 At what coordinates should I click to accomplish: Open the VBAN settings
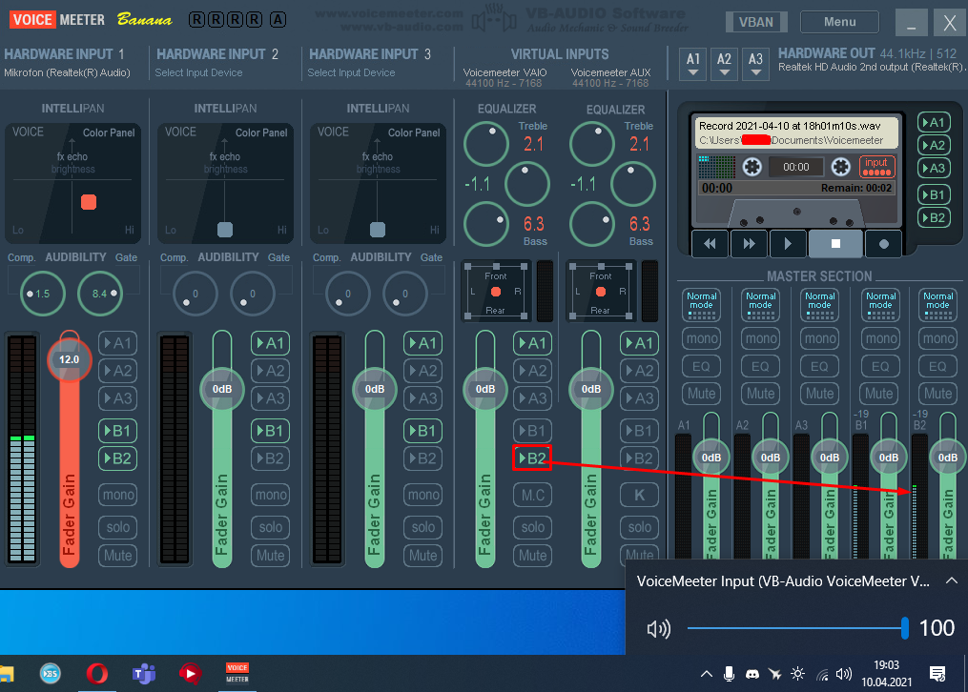756,22
